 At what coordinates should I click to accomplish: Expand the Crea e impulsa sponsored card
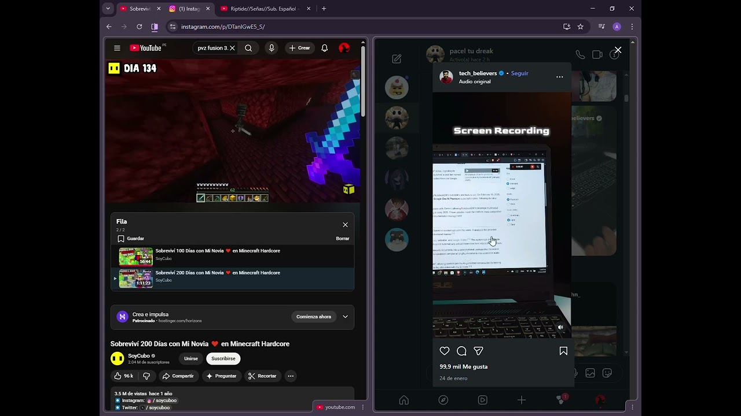click(345, 317)
